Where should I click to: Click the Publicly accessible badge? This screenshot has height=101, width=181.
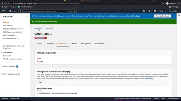(41, 38)
